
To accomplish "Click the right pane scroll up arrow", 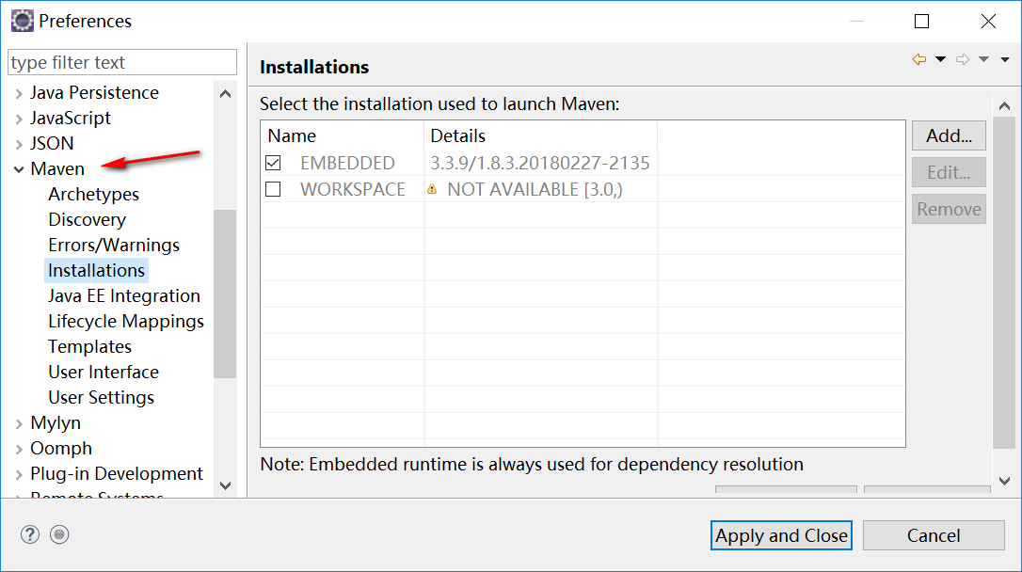I will pos(1004,105).
